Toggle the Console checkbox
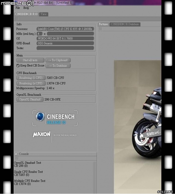 click(x=16, y=154)
